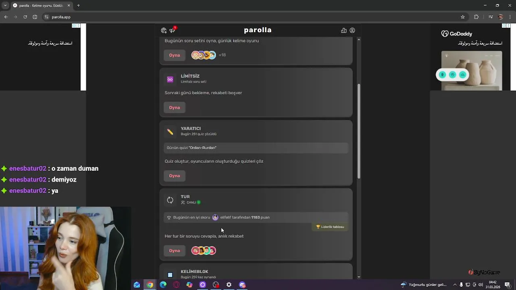Click the GoDaddy ad logo
Viewport: 516px width, 290px height.
click(457, 34)
